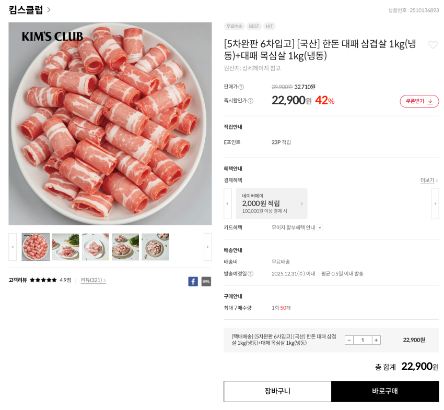Image resolution: width=444 pixels, height=410 pixels.
Task: Open the 킴스클럽 store page
Action: click(29, 10)
